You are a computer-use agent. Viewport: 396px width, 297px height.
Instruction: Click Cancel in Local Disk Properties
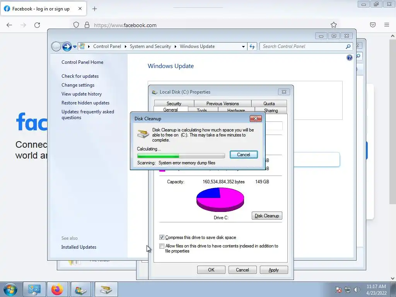(x=242, y=270)
